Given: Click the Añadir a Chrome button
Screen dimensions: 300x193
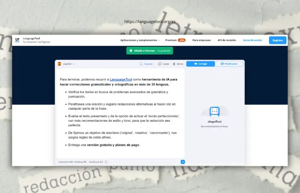Looking at the screenshot, I should click(149, 51).
